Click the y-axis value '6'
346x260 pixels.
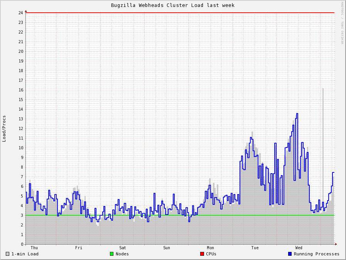(22, 186)
